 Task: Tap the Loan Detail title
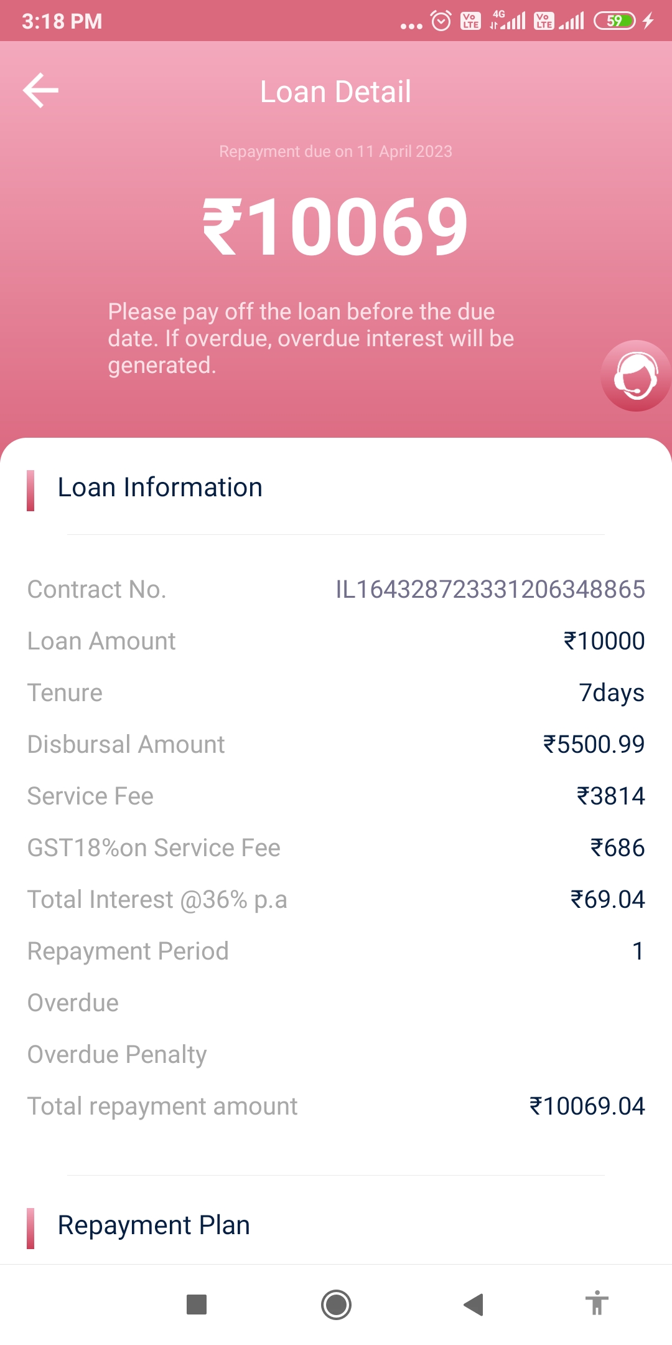coord(335,92)
